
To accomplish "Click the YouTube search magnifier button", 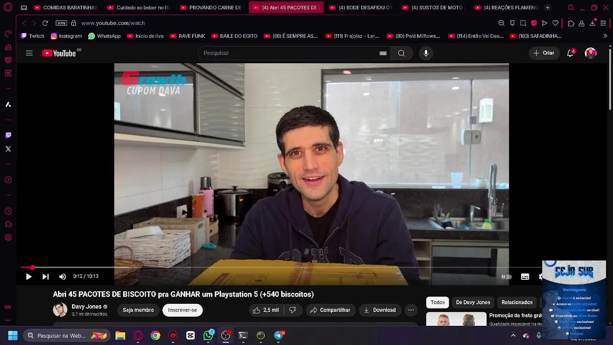I will [x=401, y=53].
